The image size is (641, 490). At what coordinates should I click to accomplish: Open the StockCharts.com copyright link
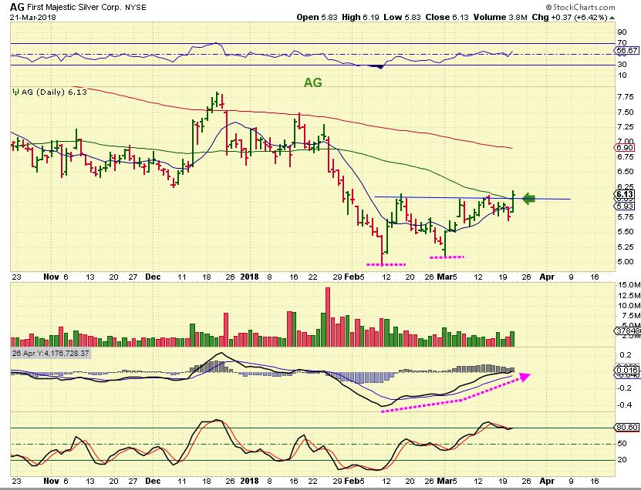coord(580,8)
